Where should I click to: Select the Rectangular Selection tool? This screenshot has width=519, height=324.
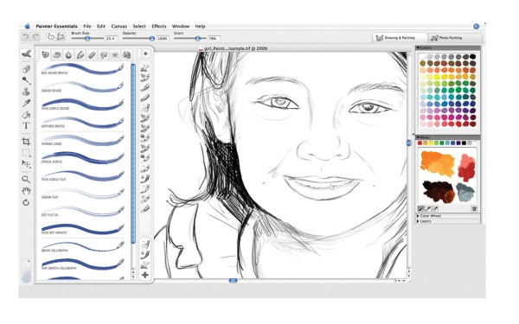click(26, 153)
